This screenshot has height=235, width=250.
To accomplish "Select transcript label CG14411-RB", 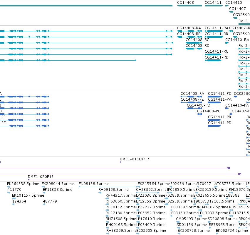I will (x=216, y=34).
